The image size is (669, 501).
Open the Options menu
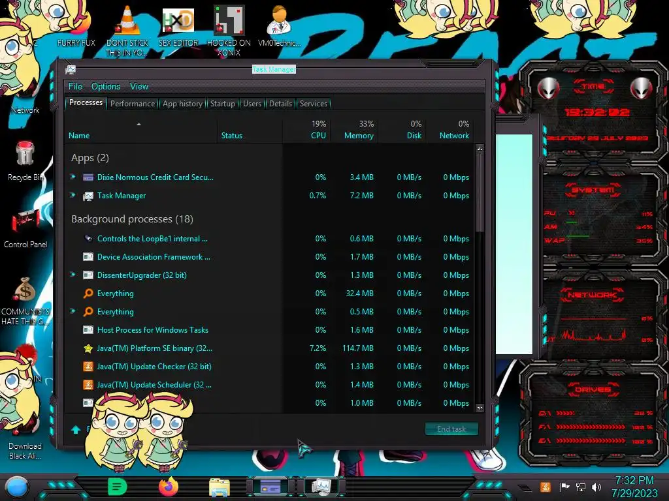point(106,87)
